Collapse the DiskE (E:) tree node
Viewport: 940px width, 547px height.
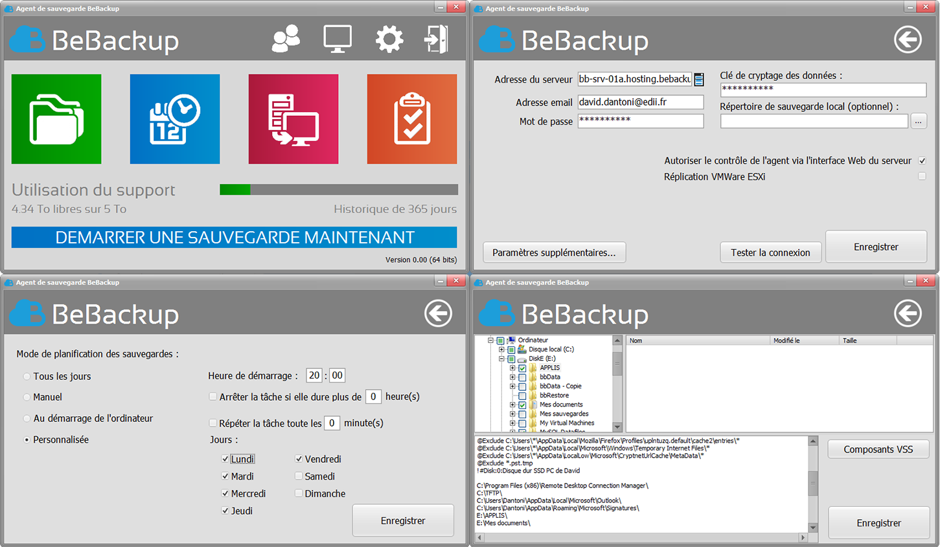coord(501,359)
